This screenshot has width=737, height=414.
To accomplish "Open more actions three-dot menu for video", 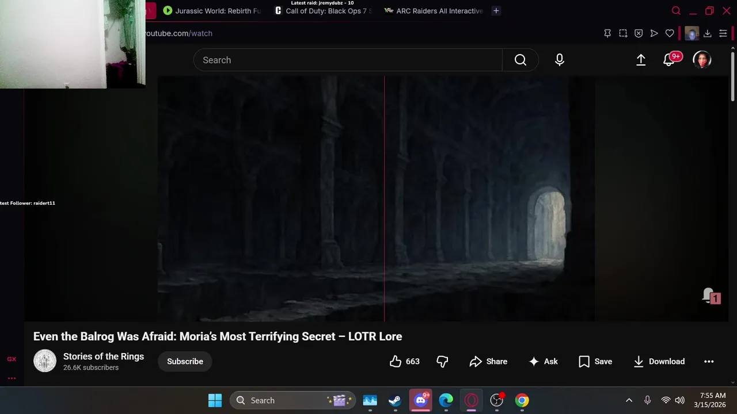I will pos(709,361).
